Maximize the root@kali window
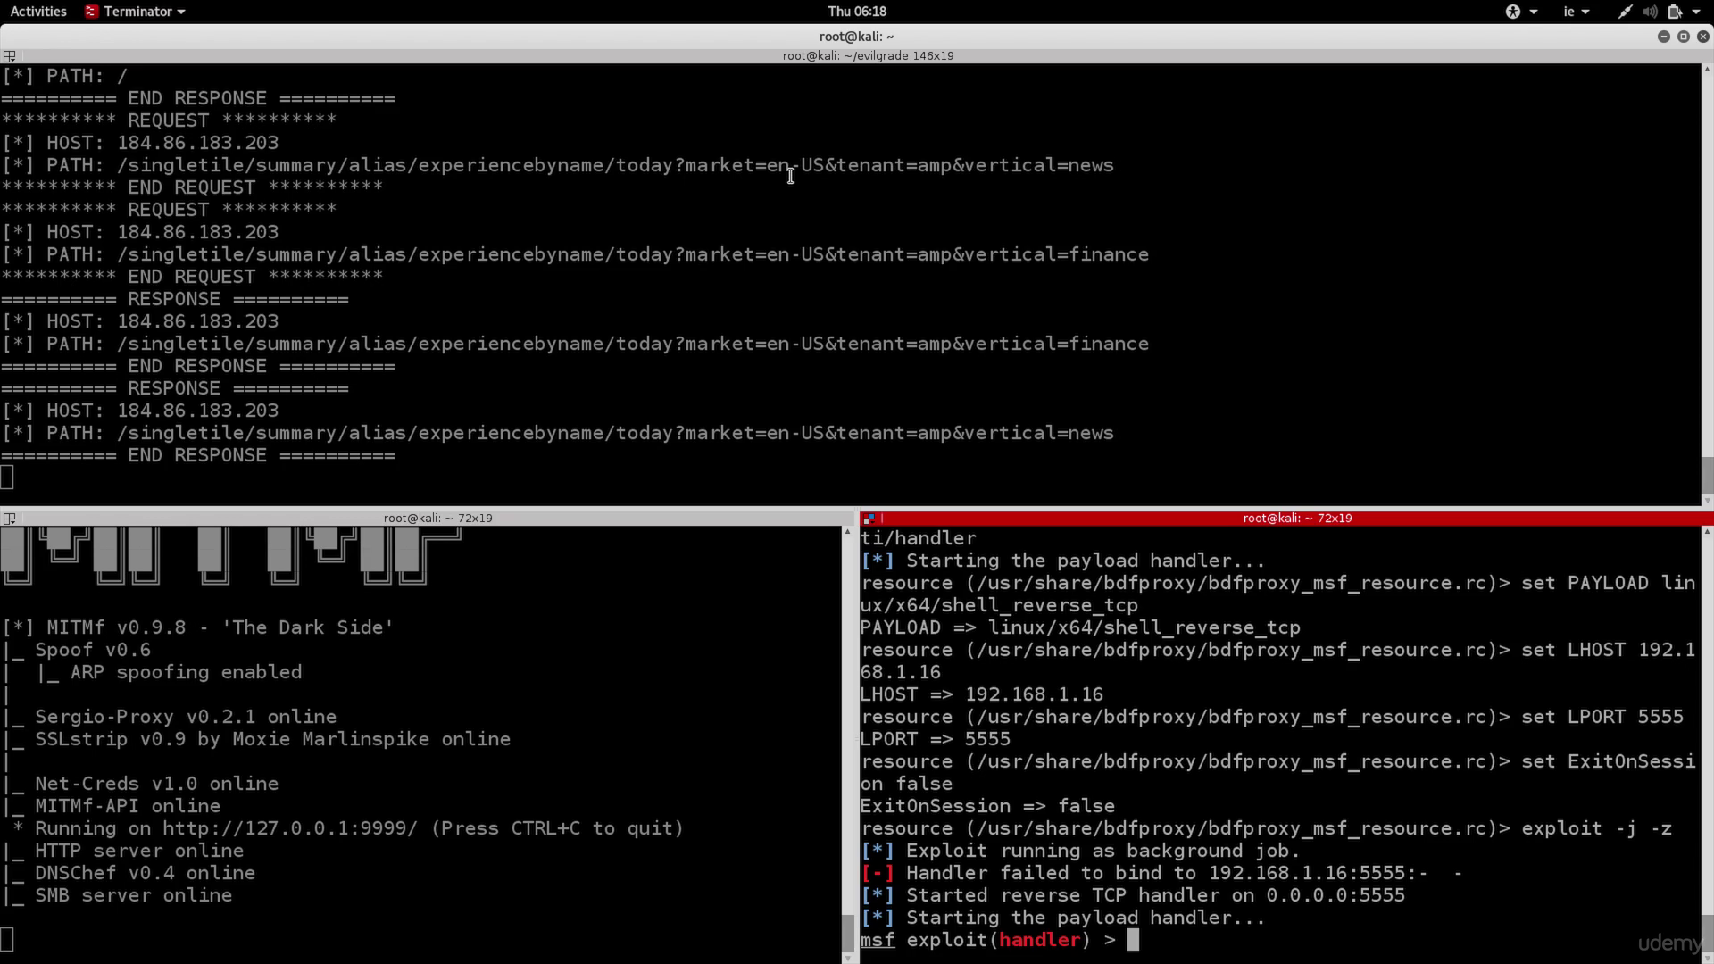 pyautogui.click(x=1684, y=37)
